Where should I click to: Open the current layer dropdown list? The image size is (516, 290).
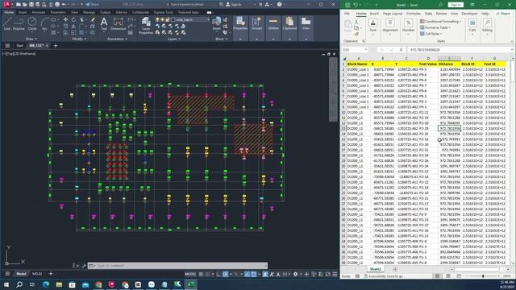[x=208, y=19]
